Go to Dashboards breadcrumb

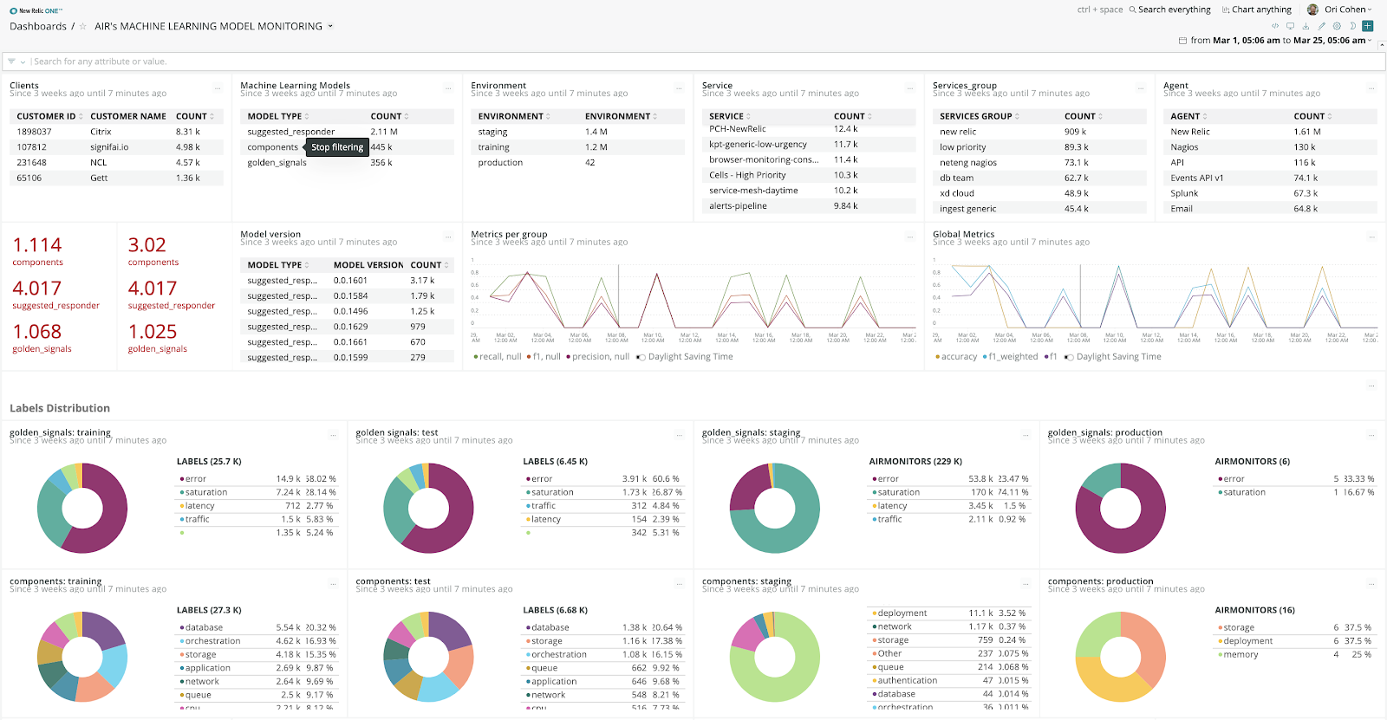(x=38, y=27)
